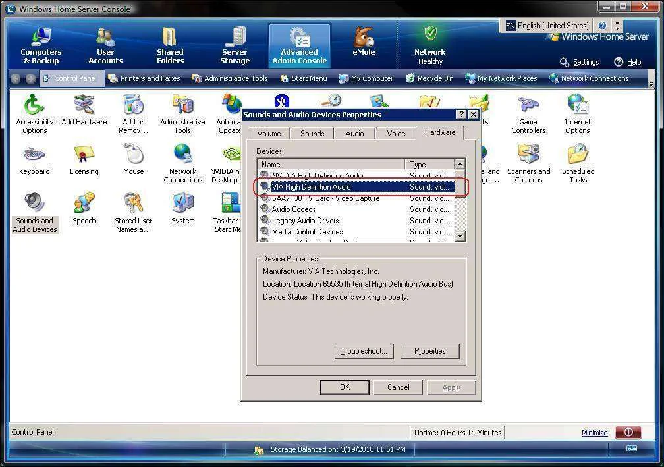
Task: Click EN language bar indicator
Action: click(511, 26)
